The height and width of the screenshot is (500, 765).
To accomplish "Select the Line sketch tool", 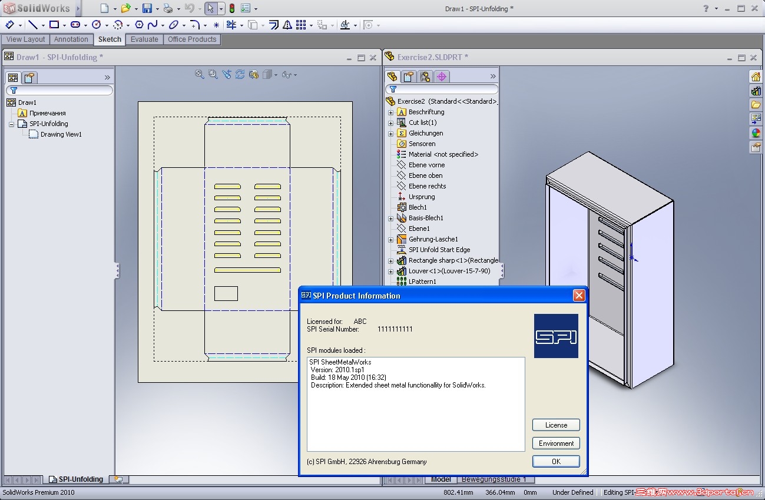I will click(x=33, y=25).
